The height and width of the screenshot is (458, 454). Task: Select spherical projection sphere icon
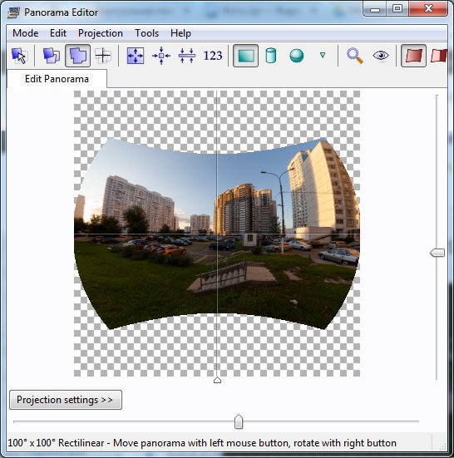[297, 56]
